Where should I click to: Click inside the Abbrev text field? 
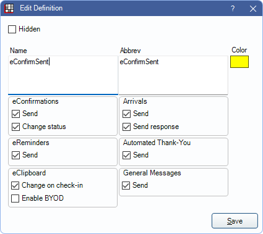[x=173, y=75]
